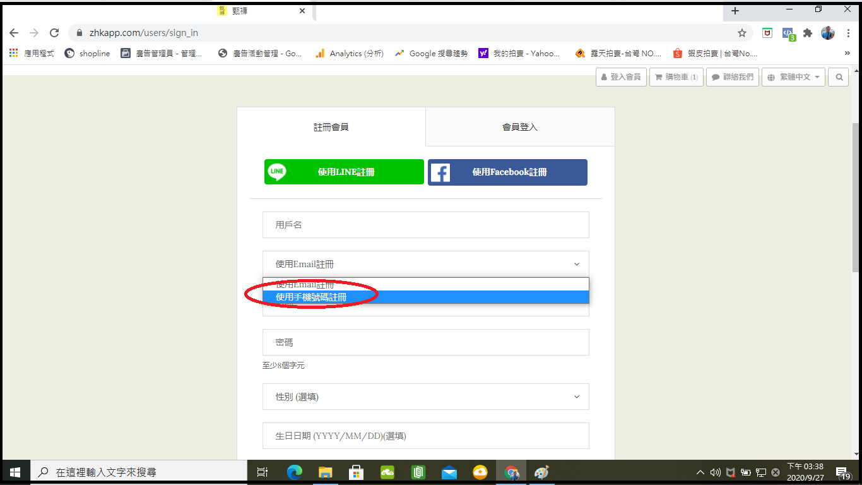Expand the 性別 (選填) dropdown
Screen dimensions: 862x485
tap(425, 397)
